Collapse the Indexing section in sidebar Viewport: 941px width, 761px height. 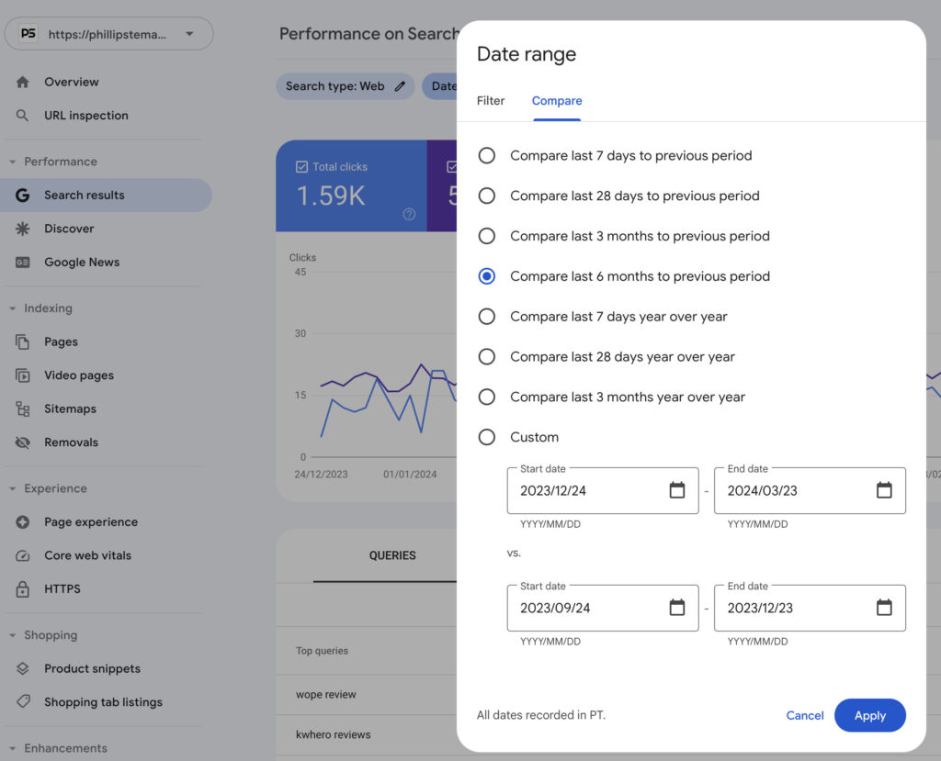13,308
